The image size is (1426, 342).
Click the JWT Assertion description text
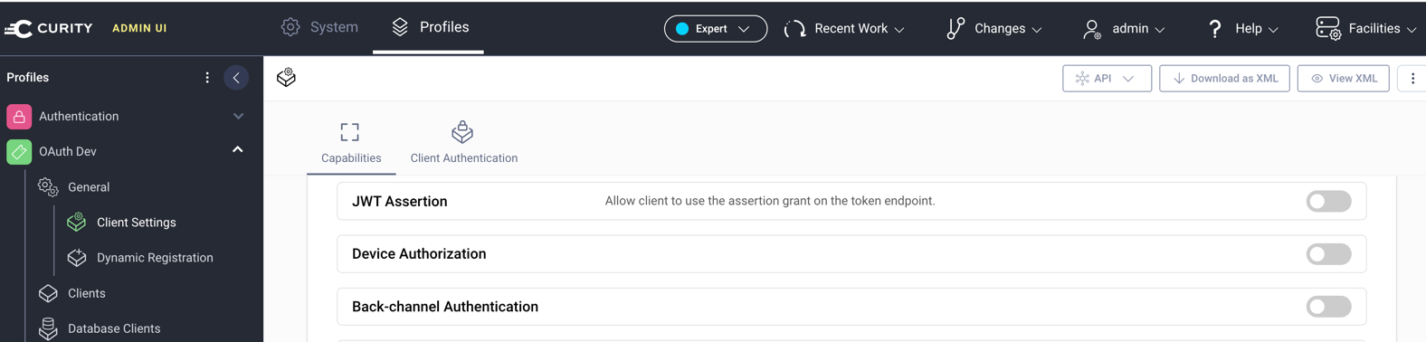(770, 201)
